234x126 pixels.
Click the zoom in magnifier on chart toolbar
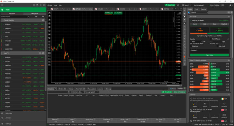click(x=49, y=13)
